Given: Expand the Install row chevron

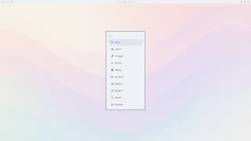Looking at the screenshot, I should click(140, 77).
